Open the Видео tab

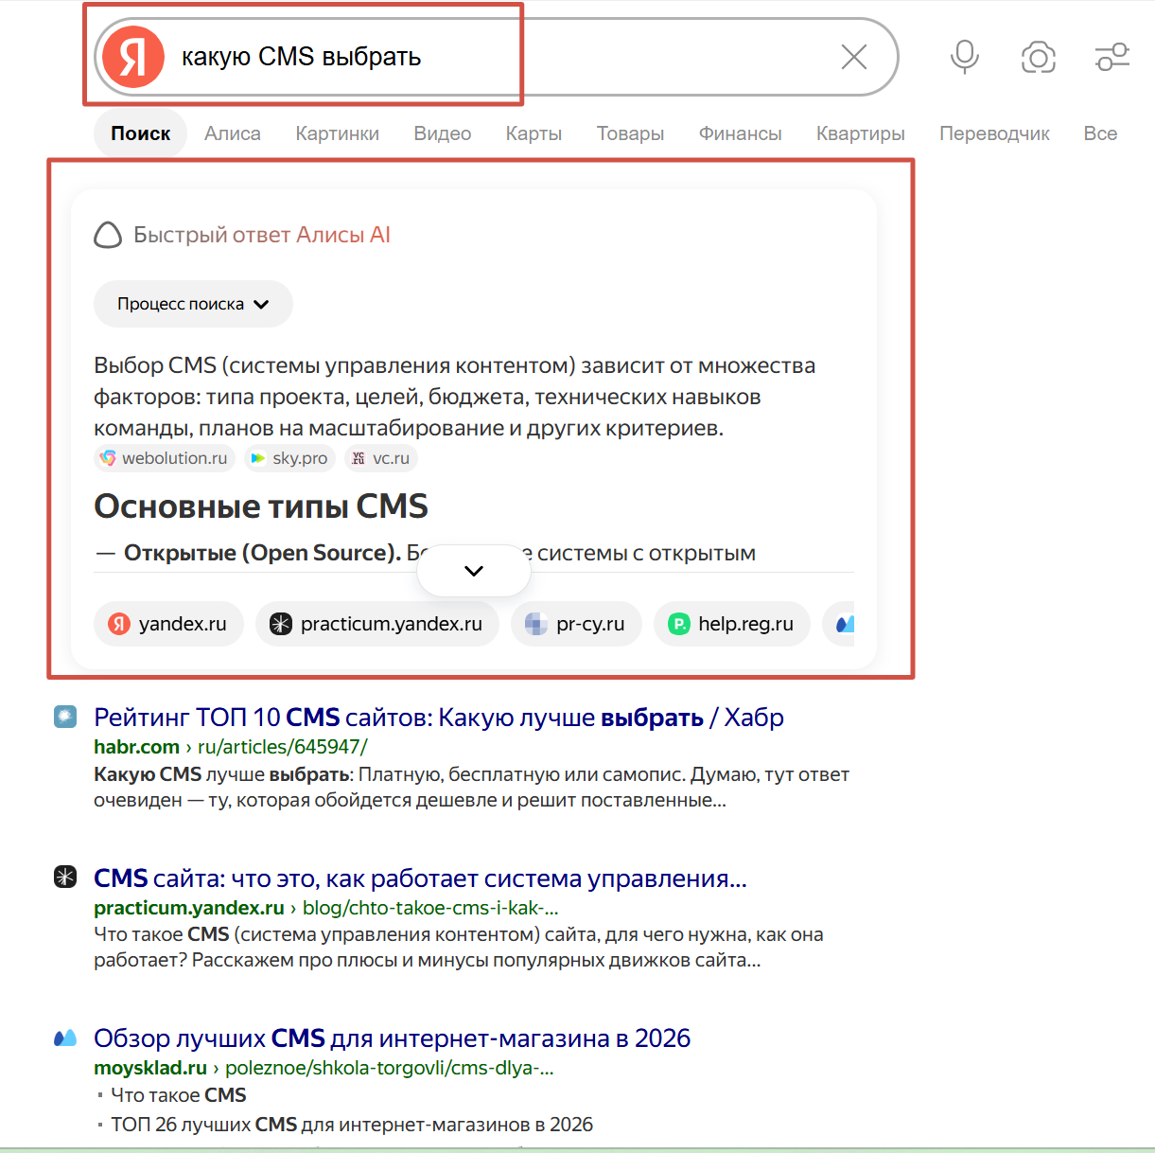tap(443, 133)
